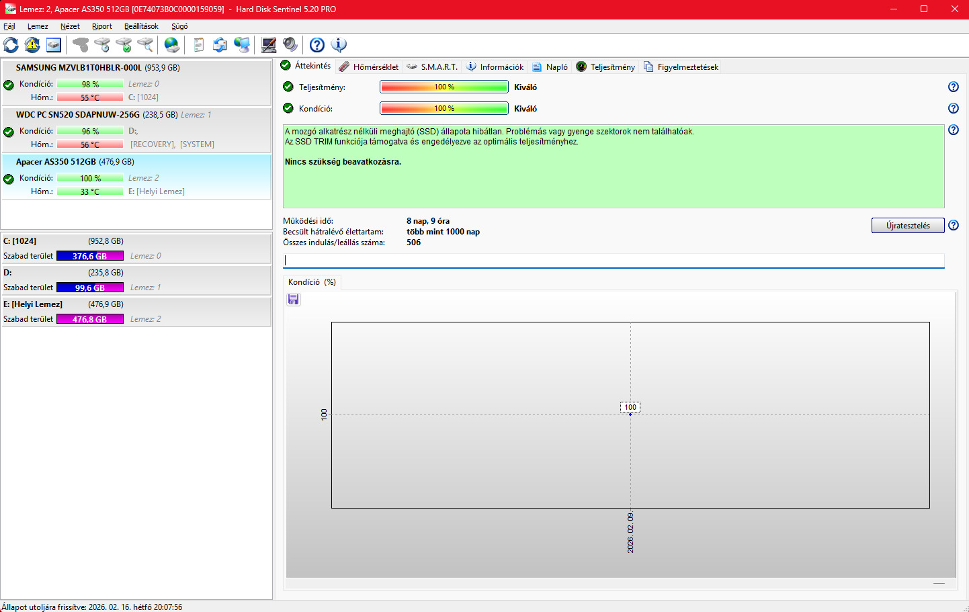The height and width of the screenshot is (612, 969).
Task: Click the blue question mark toolbar icon
Action: (x=317, y=45)
